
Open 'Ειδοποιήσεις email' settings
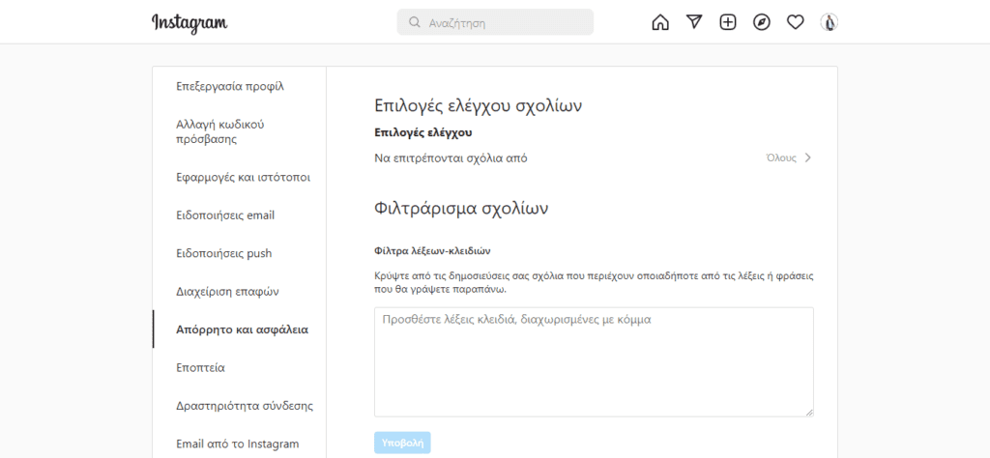pos(225,215)
